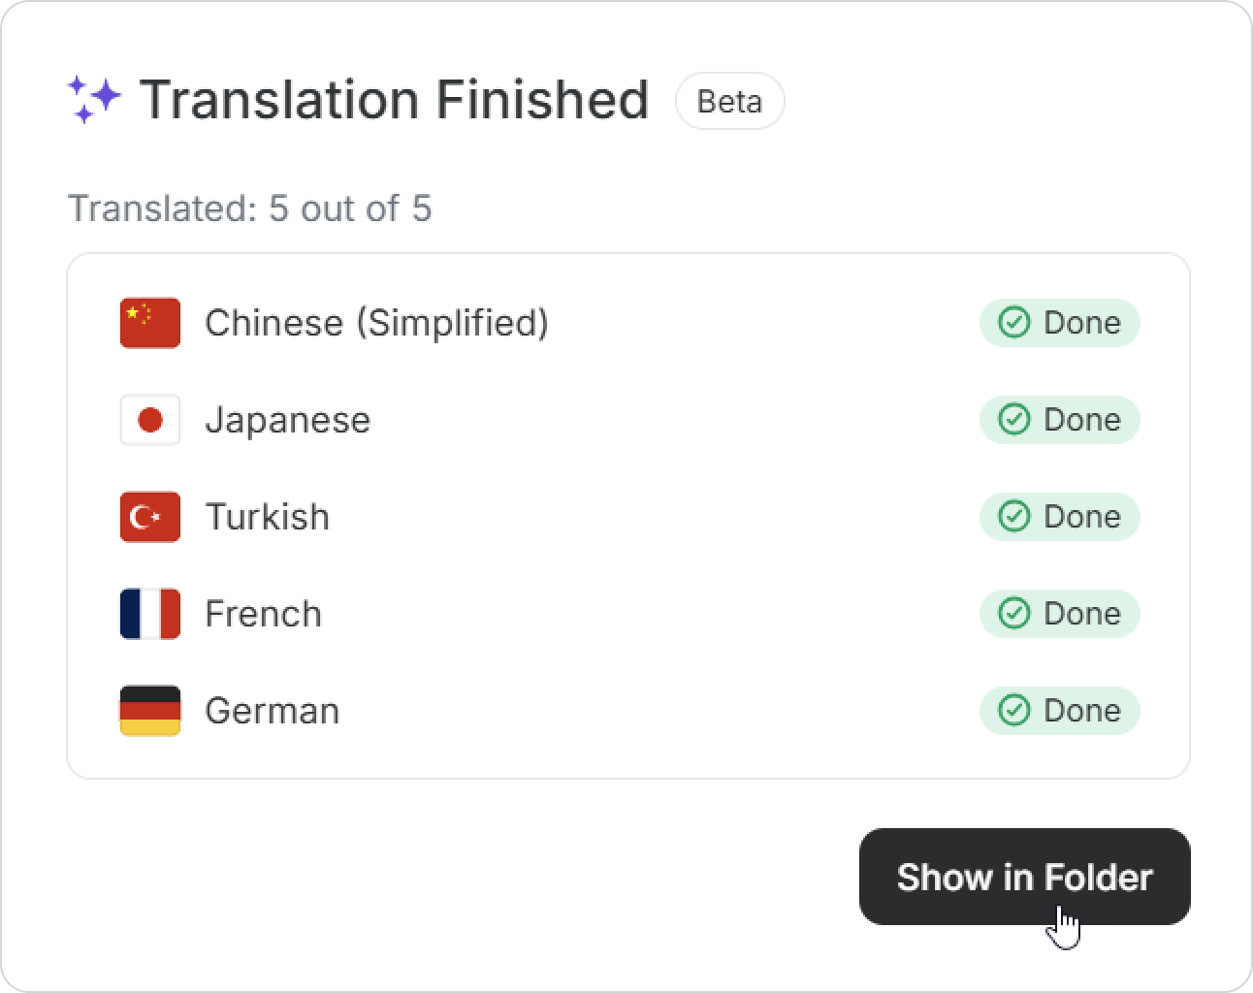Screen dimensions: 1253x993
Task: Select the Japanese language label
Action: tap(287, 420)
